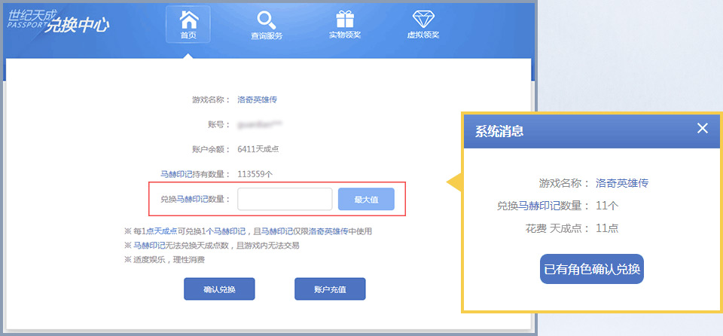Confirm with 已有角色确认兑换 button
This screenshot has height=336, width=723.
(x=592, y=269)
